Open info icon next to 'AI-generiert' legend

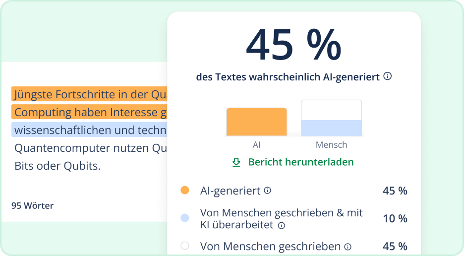pos(268,191)
